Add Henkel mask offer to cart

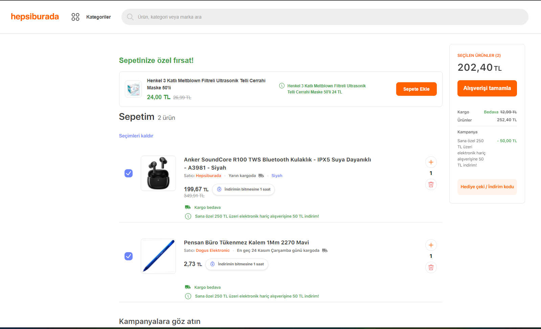(x=416, y=89)
